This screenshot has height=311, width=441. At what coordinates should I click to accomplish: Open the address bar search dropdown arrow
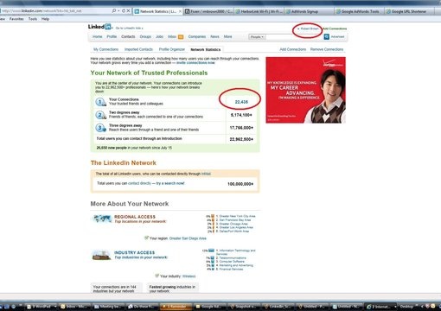click(x=118, y=11)
